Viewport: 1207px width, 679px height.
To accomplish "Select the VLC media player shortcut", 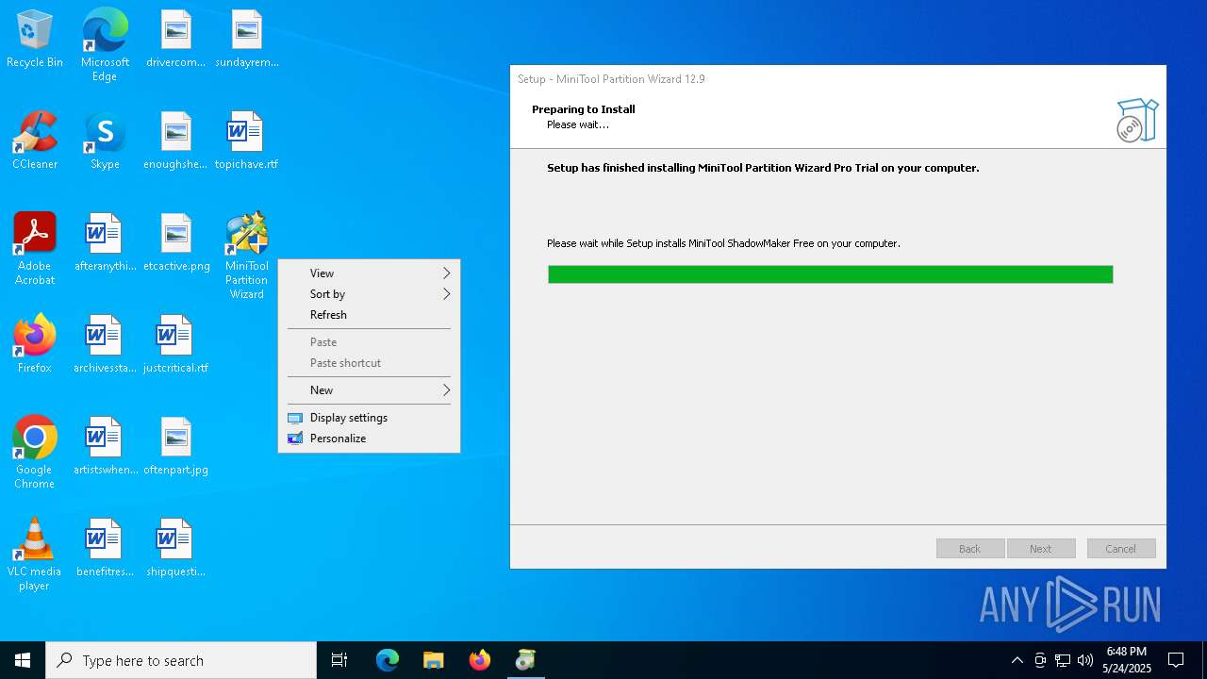I will point(35,555).
